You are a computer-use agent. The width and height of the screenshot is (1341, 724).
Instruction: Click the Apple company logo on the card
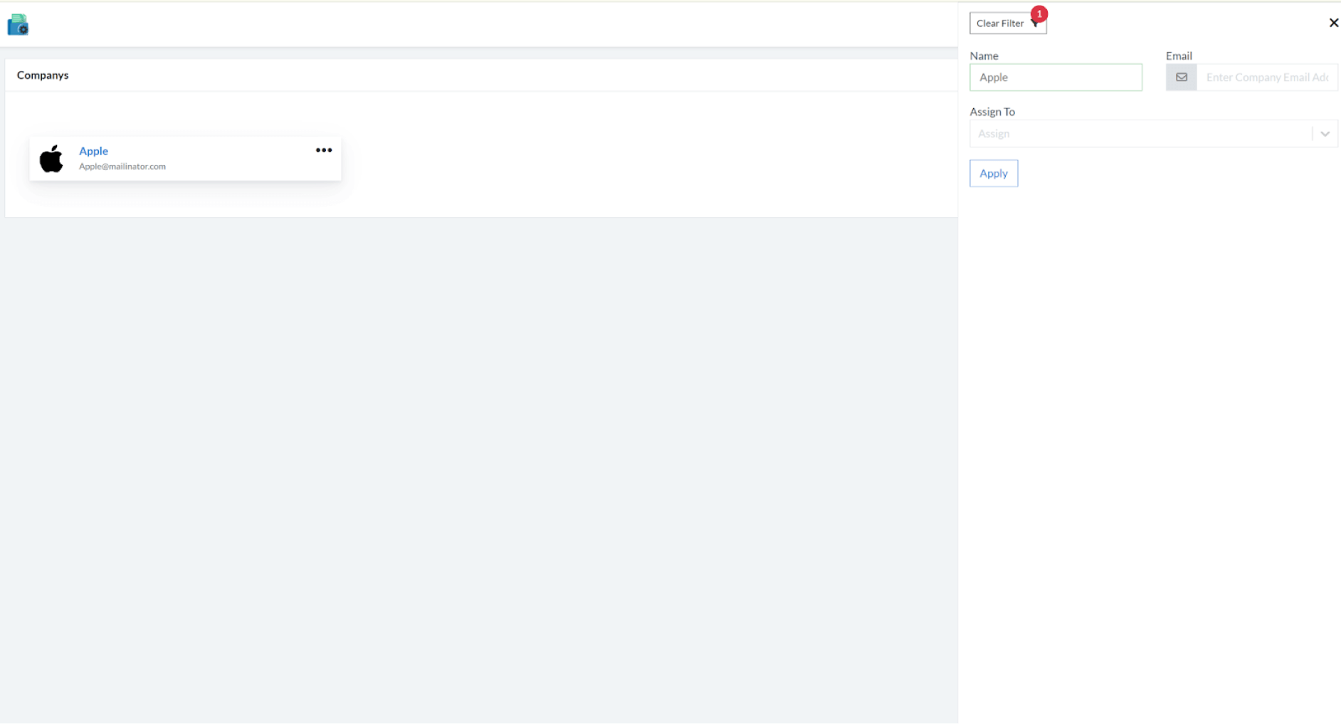(x=53, y=158)
